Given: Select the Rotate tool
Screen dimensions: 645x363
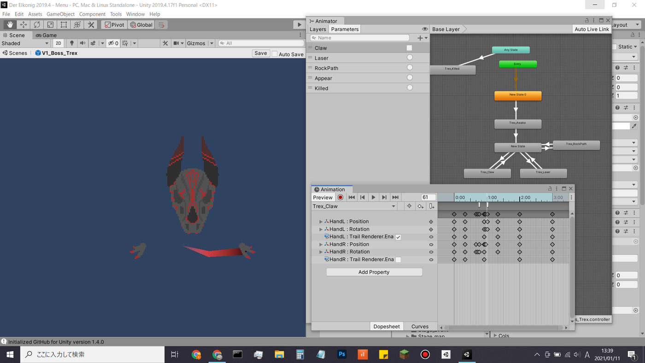Looking at the screenshot, I should (37, 25).
